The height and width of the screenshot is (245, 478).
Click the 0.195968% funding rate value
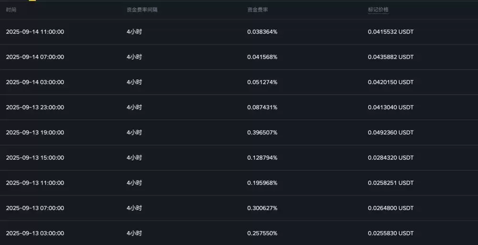pos(262,183)
